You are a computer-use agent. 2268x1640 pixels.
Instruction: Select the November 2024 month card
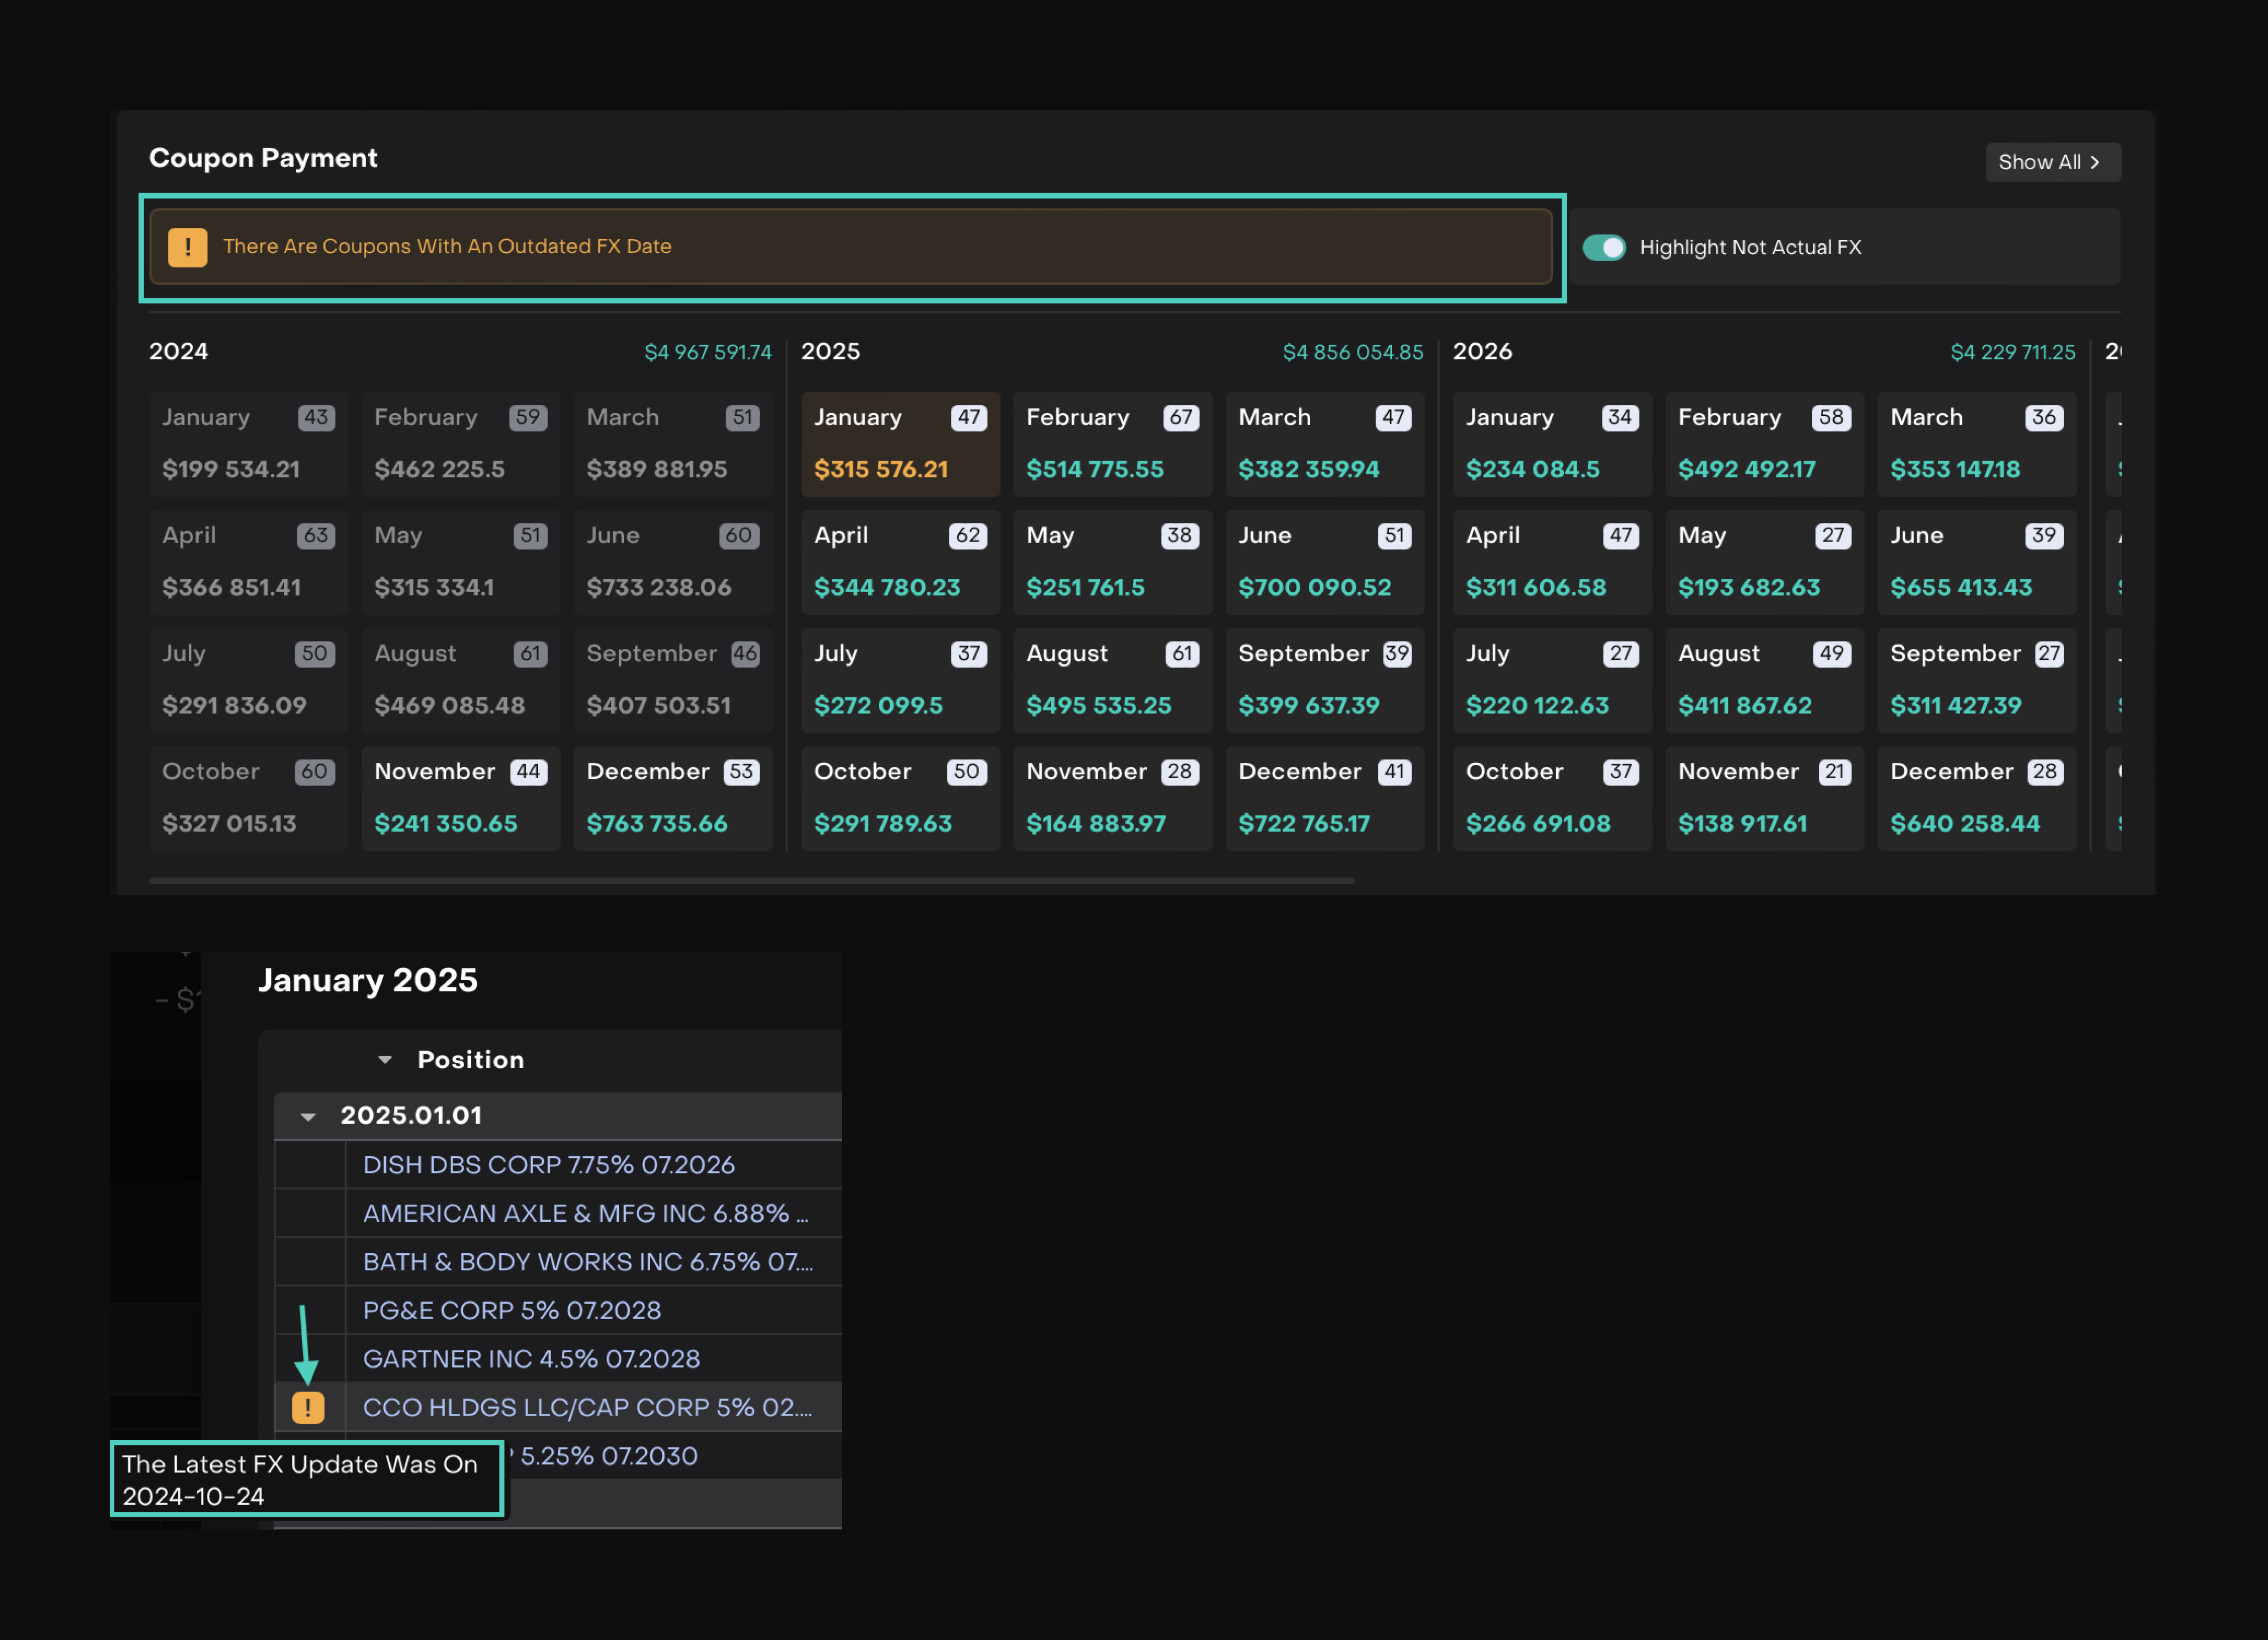click(x=460, y=798)
